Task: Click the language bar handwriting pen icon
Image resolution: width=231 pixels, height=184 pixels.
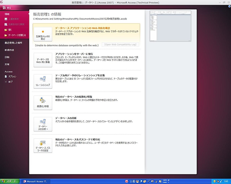Action: pos(156,181)
